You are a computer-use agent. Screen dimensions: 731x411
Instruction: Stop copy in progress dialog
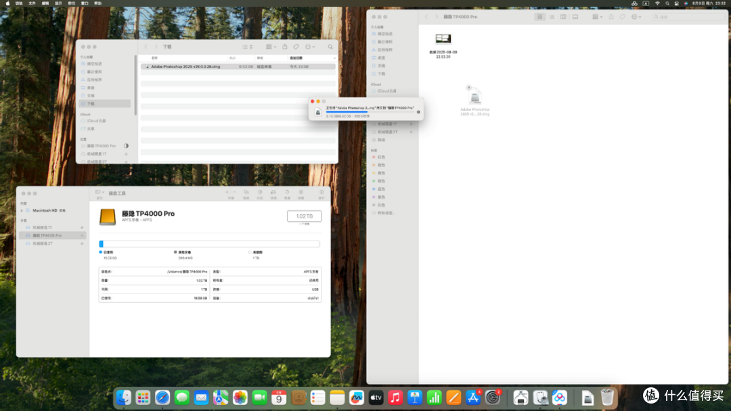point(418,112)
